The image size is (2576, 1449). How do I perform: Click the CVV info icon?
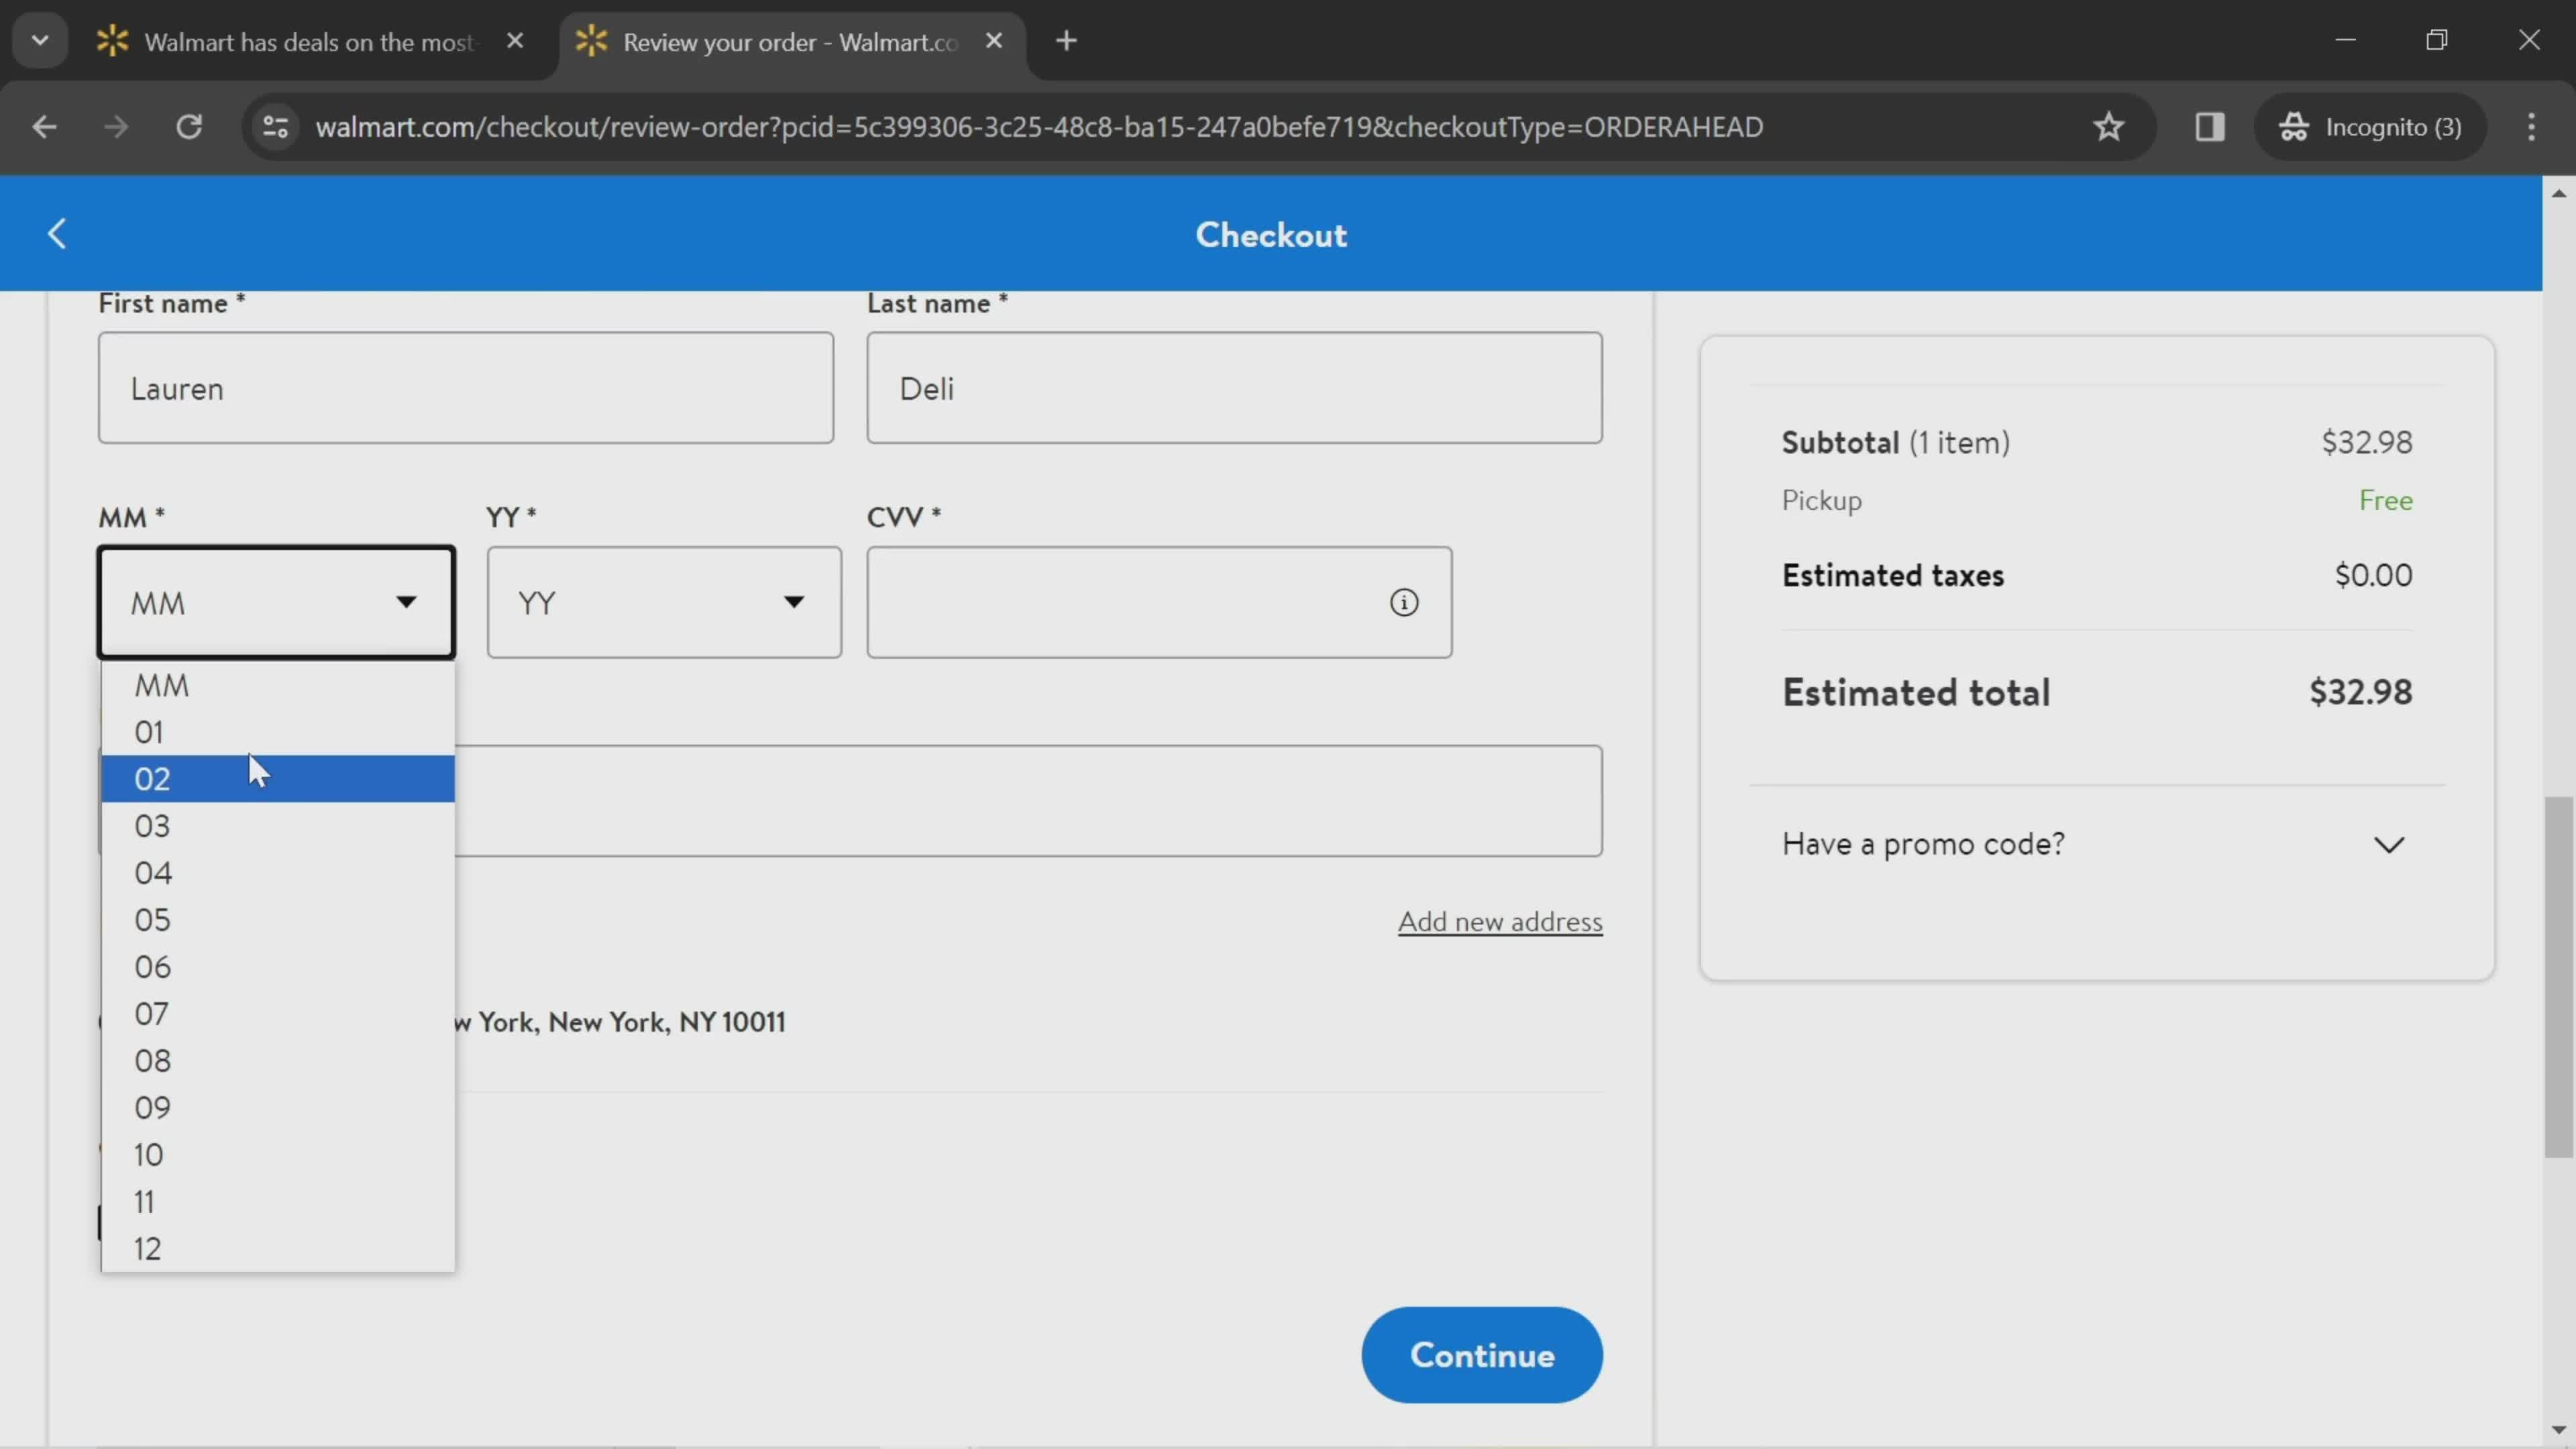pyautogui.click(x=1404, y=602)
